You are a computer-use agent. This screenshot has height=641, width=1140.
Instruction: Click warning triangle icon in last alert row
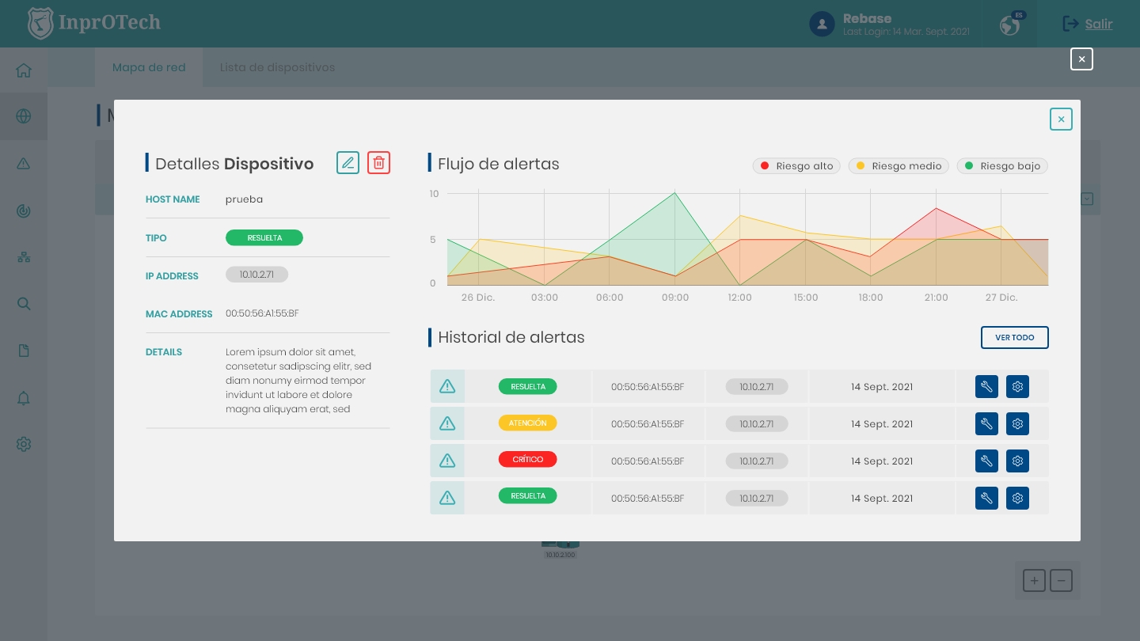coord(447,498)
